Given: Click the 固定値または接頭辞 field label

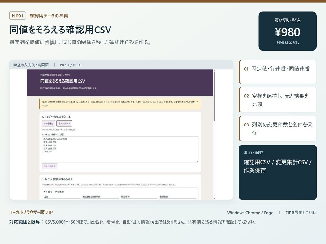Looking at the screenshot, I should (x=91, y=196).
